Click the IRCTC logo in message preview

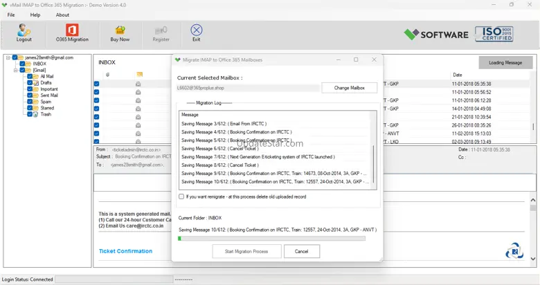click(x=514, y=250)
